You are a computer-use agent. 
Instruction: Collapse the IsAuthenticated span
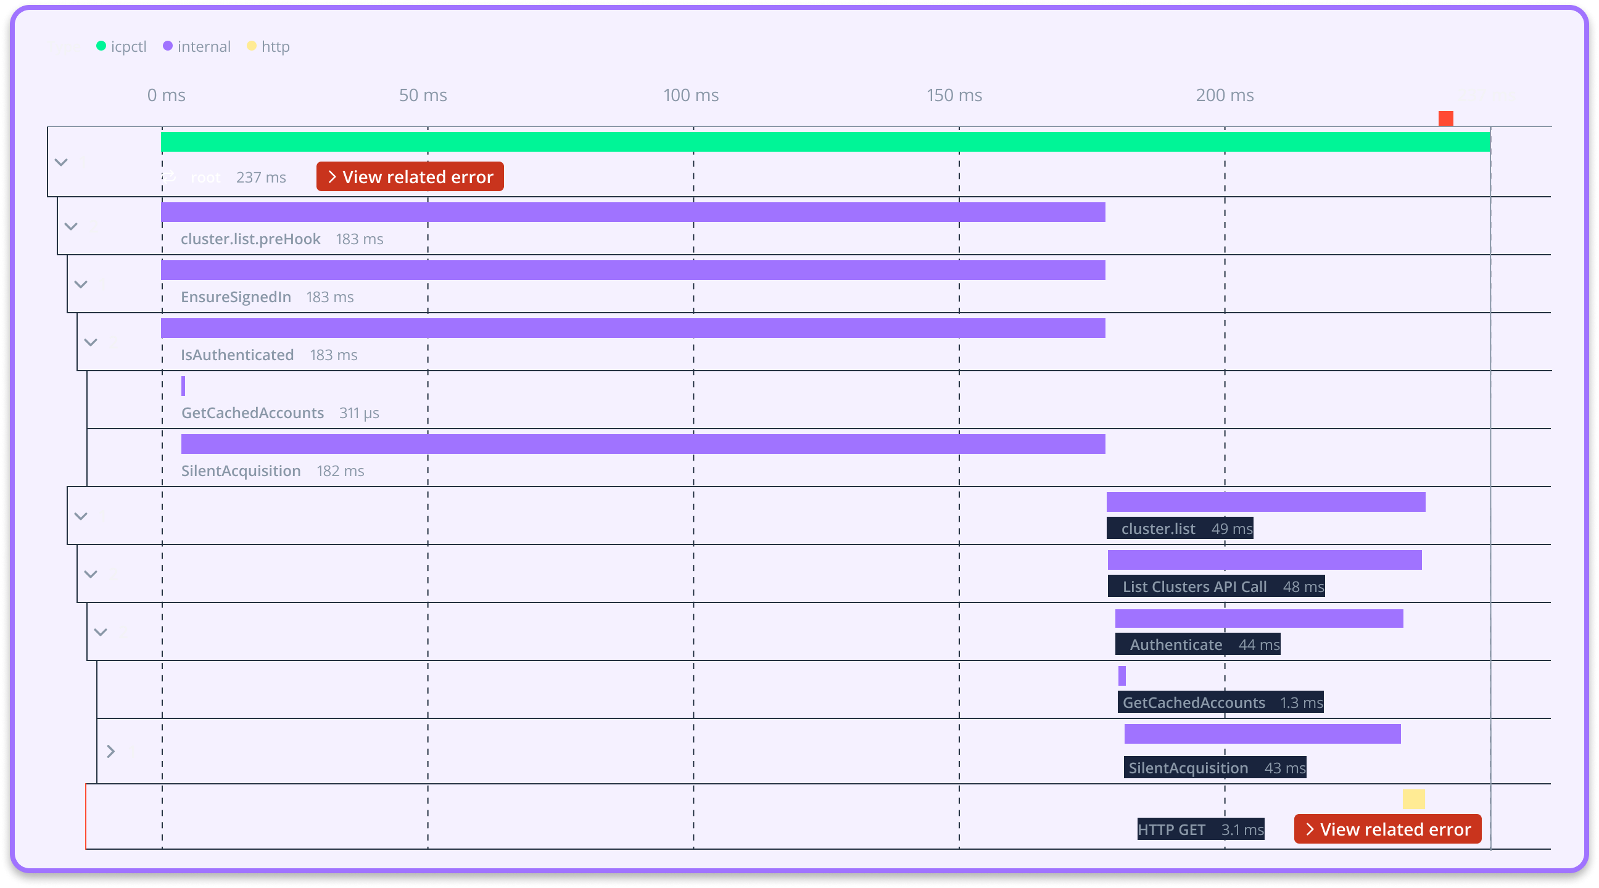91,342
